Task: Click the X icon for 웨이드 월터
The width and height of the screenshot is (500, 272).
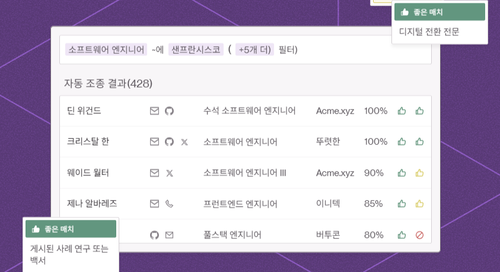Action: pos(170,173)
